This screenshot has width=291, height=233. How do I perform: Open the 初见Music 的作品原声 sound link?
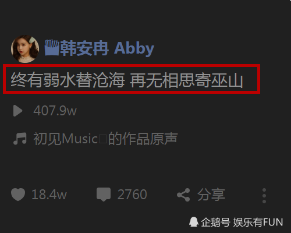click(x=105, y=139)
